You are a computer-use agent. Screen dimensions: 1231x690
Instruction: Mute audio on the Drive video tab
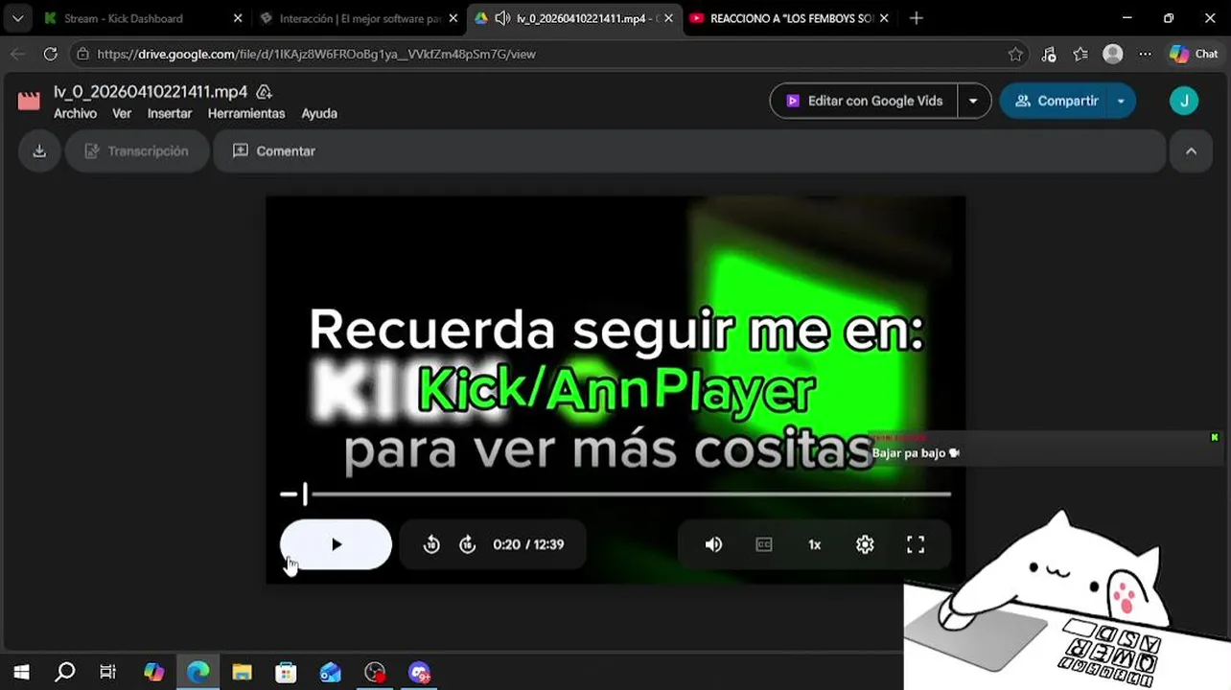(501, 18)
